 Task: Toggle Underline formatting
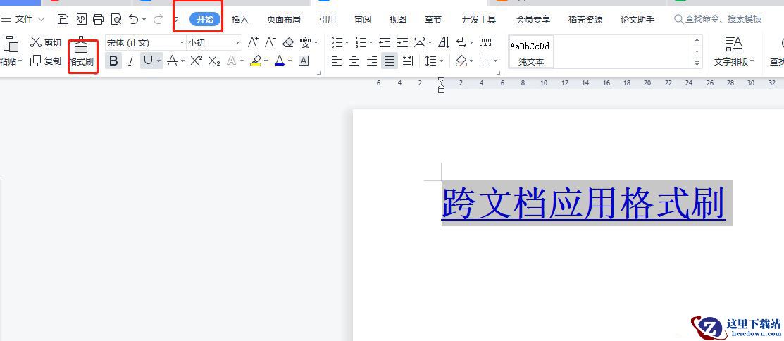coord(148,61)
